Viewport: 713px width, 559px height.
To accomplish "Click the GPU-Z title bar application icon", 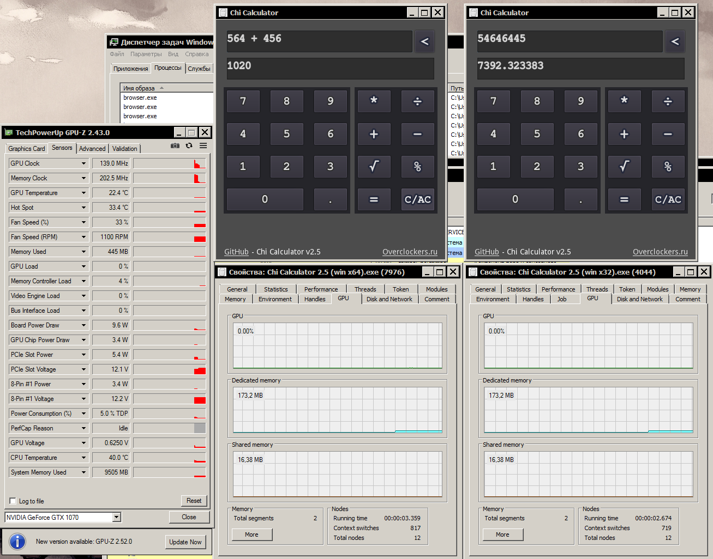I will [x=8, y=132].
